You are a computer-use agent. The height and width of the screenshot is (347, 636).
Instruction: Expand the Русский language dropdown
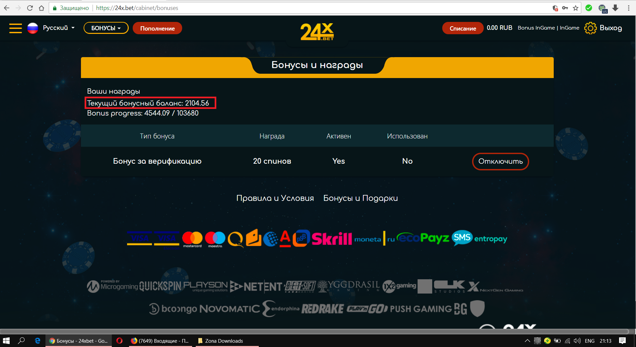[x=59, y=28]
